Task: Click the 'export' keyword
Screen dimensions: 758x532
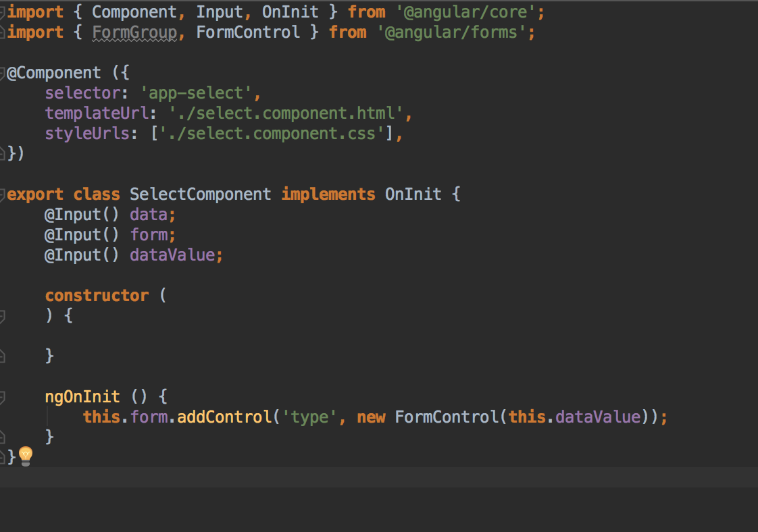Action: pos(35,194)
